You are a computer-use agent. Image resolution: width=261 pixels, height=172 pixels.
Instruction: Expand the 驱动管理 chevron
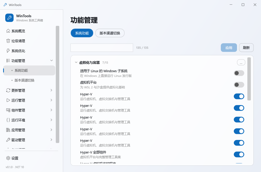51,140
